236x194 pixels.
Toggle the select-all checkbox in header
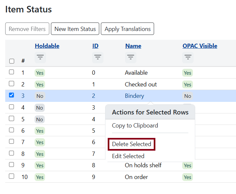point(12,61)
